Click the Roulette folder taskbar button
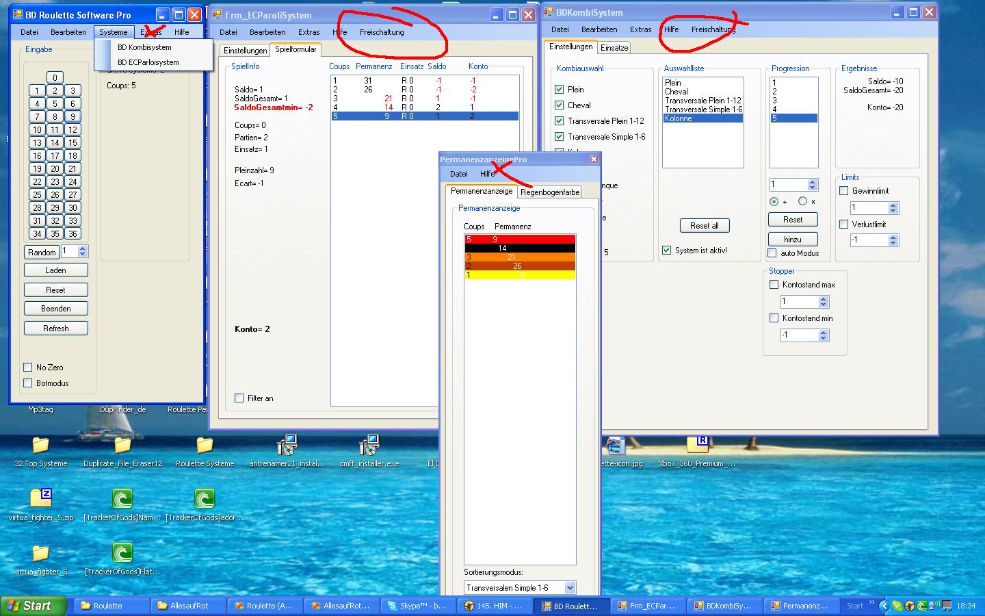 pyautogui.click(x=111, y=606)
